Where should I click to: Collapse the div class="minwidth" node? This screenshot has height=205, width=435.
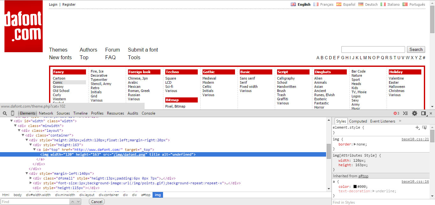coord(15,126)
